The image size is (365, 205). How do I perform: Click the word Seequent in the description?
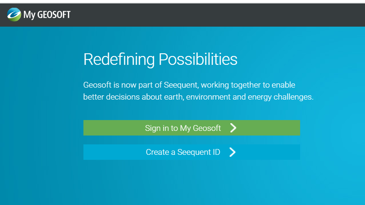coord(181,85)
